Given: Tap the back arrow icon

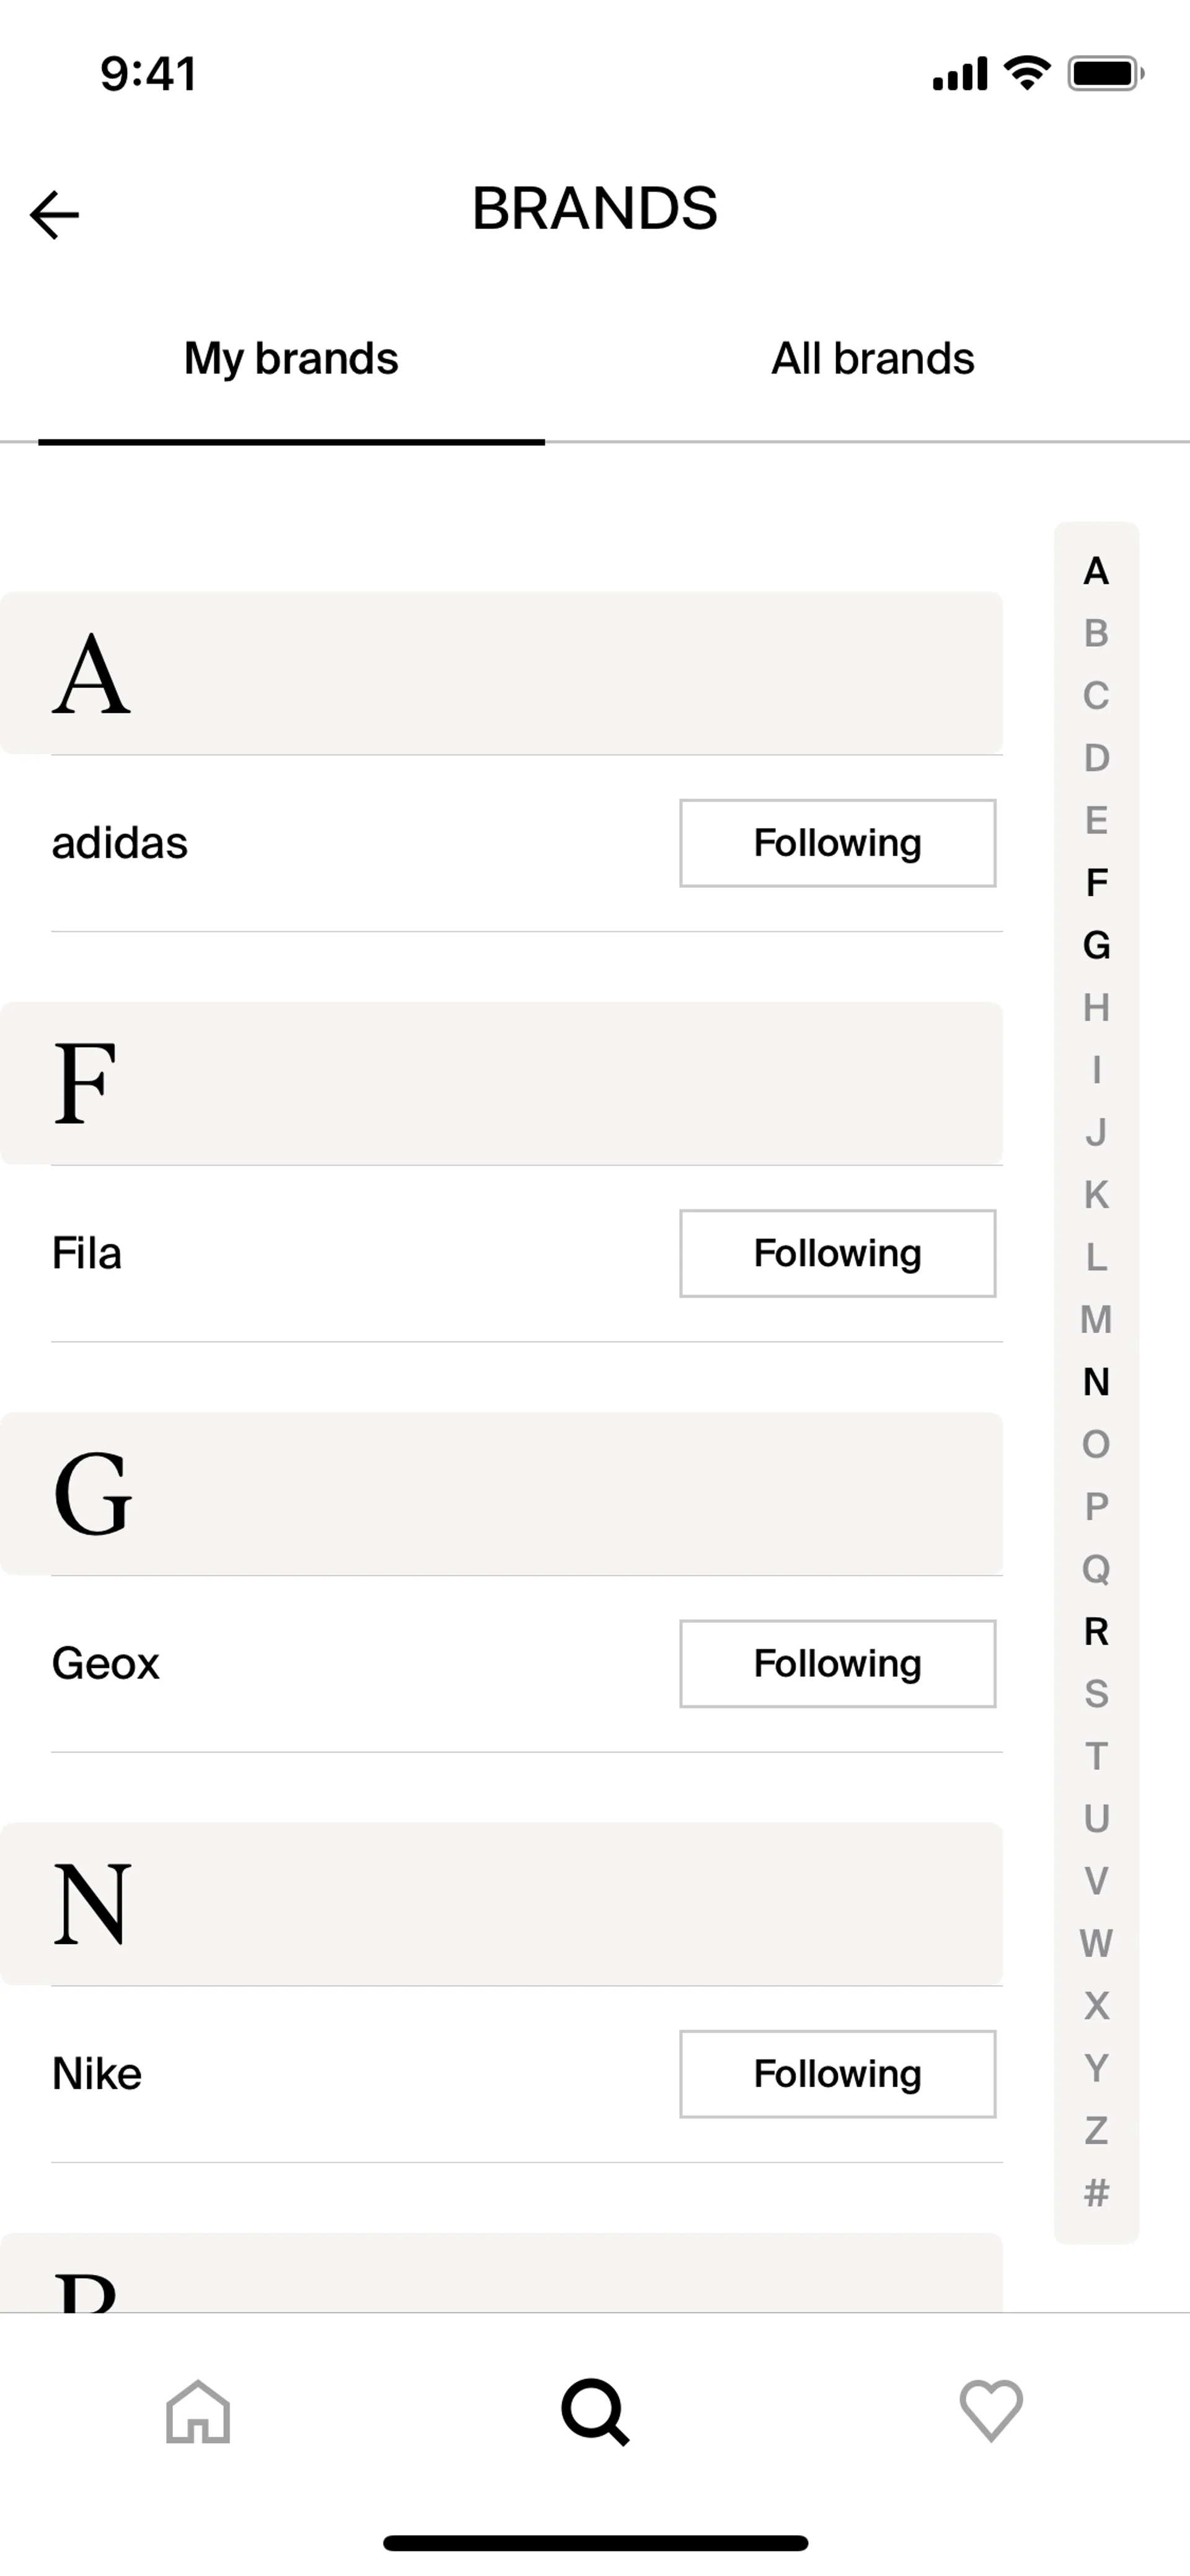Looking at the screenshot, I should (55, 215).
